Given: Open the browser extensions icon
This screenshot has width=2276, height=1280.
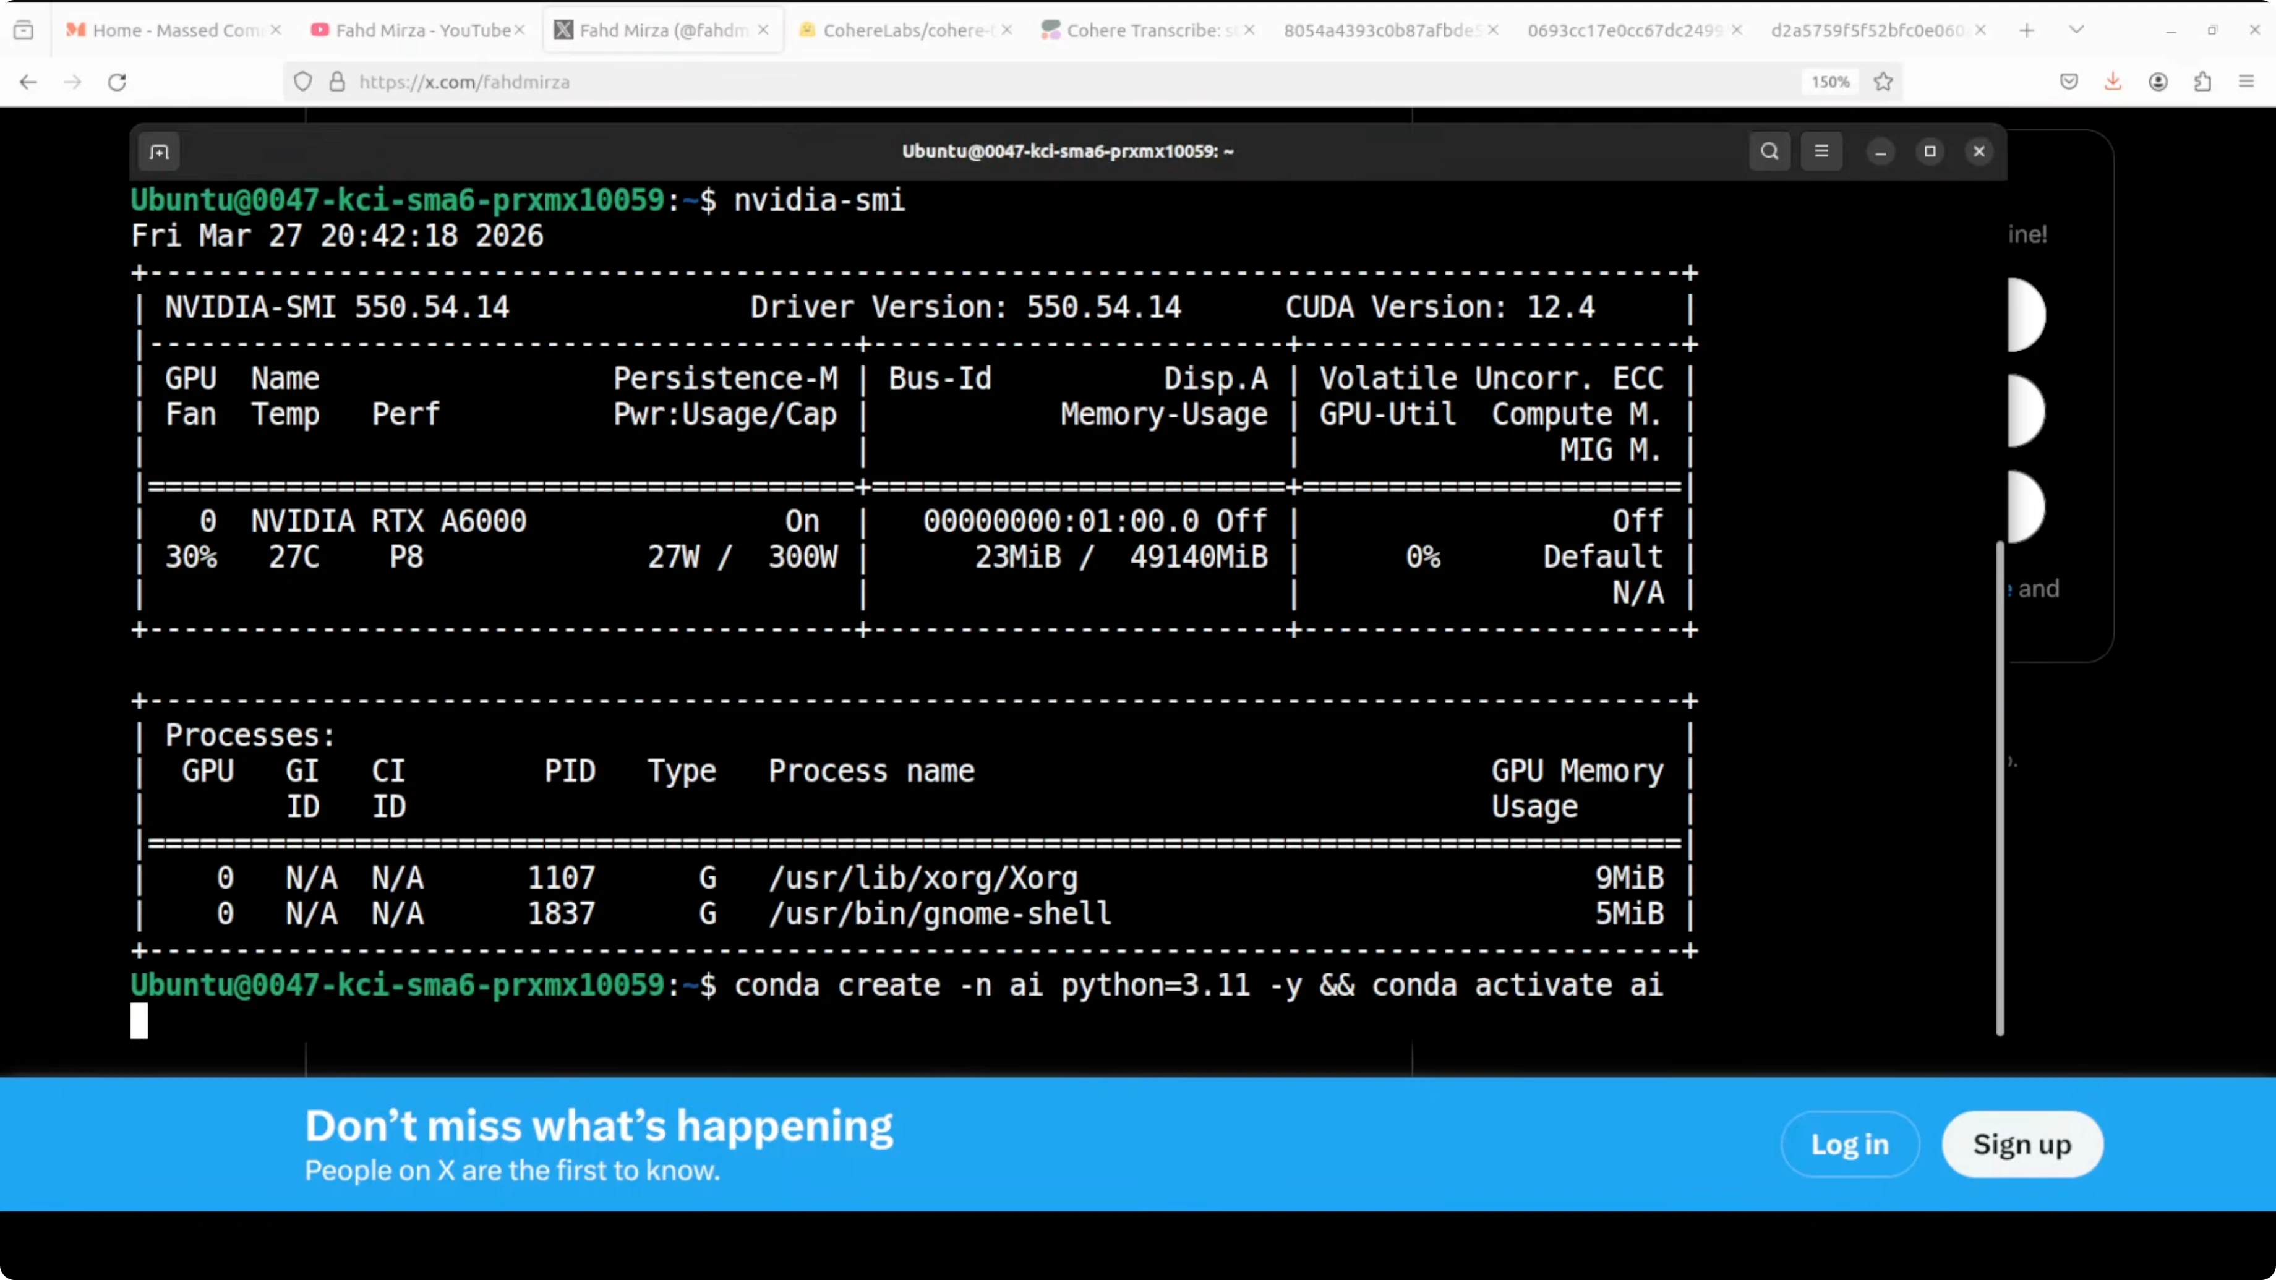Looking at the screenshot, I should click(2202, 82).
